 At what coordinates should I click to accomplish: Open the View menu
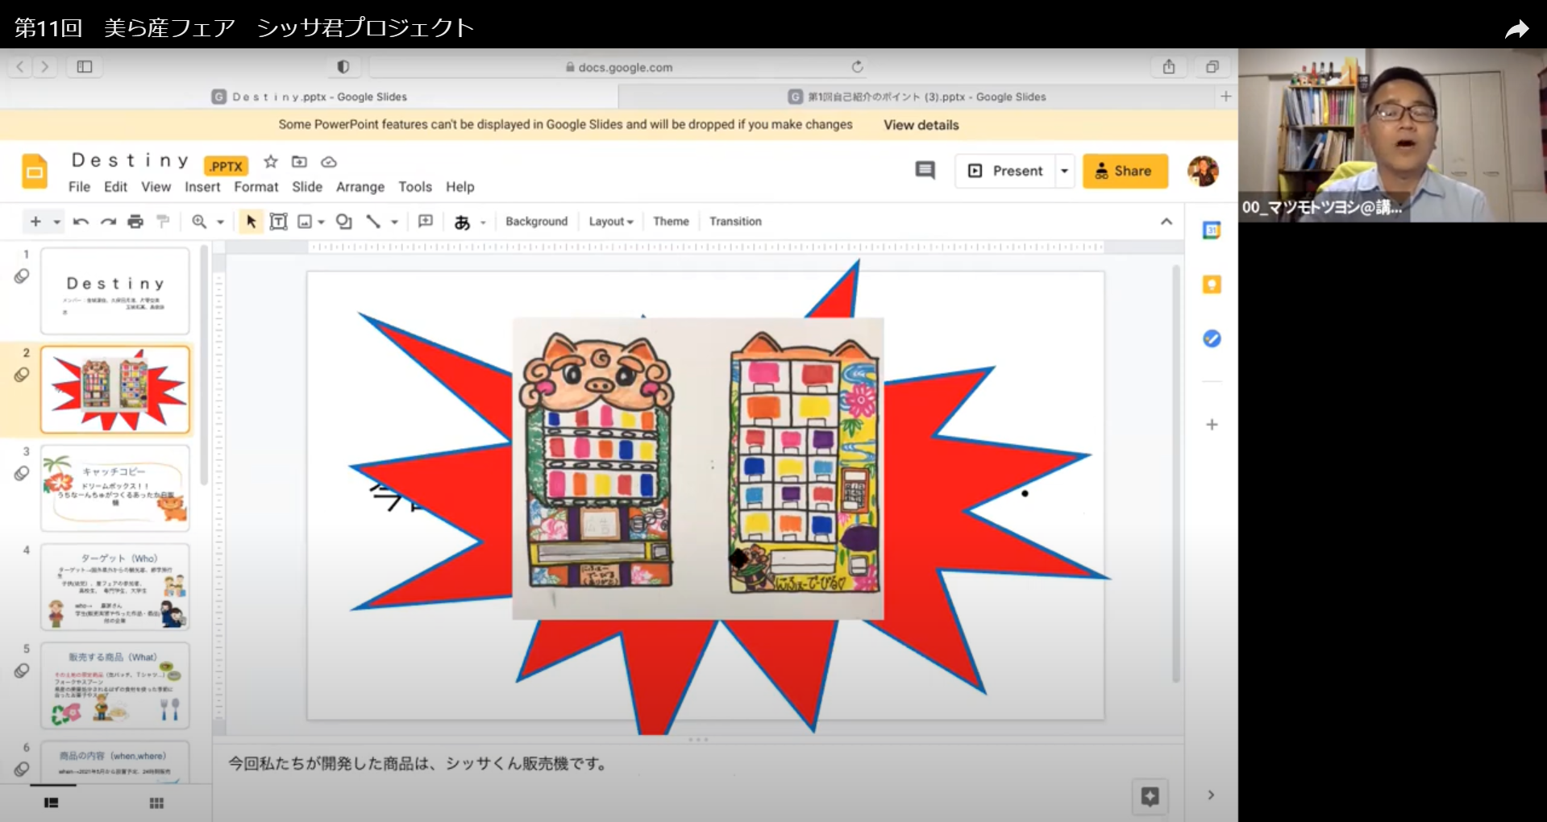click(x=156, y=187)
